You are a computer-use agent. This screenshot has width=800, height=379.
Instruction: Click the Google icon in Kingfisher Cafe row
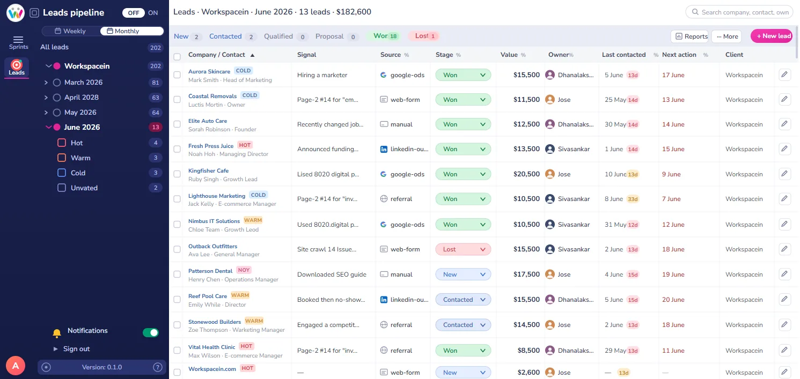384,174
